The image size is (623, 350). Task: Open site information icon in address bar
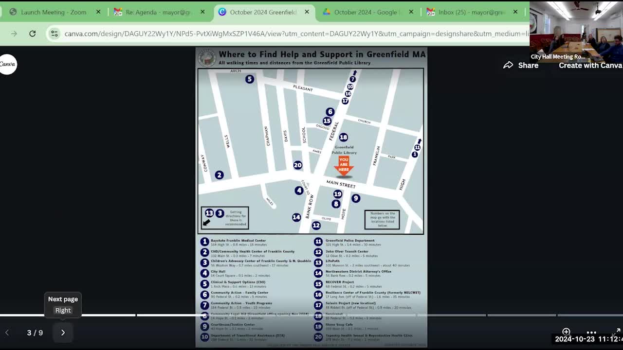55,34
